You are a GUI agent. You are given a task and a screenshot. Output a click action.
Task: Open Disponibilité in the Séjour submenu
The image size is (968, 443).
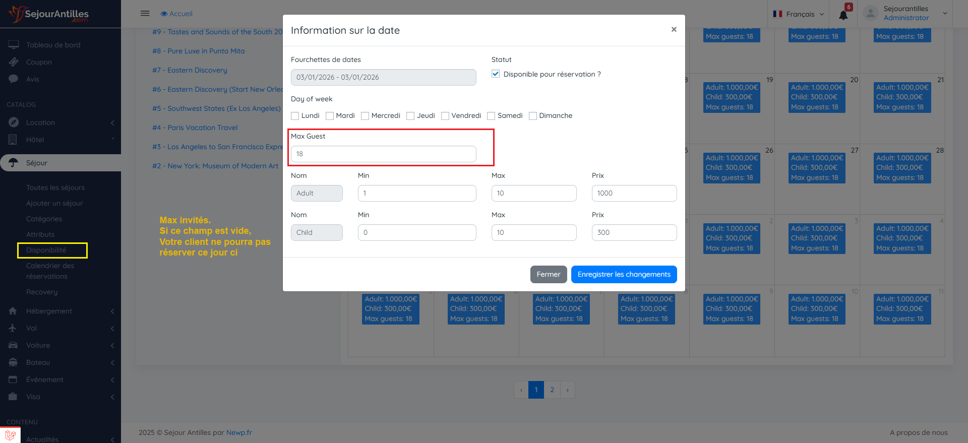(46, 250)
